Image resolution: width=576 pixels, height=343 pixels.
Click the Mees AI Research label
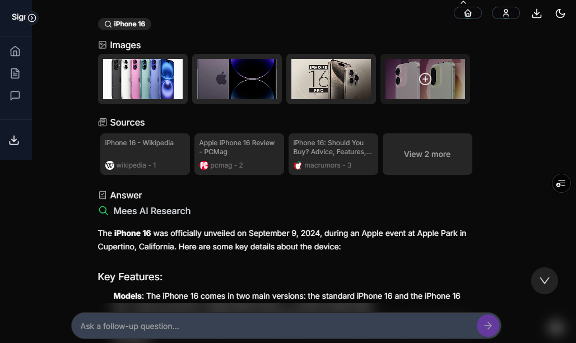(x=152, y=211)
